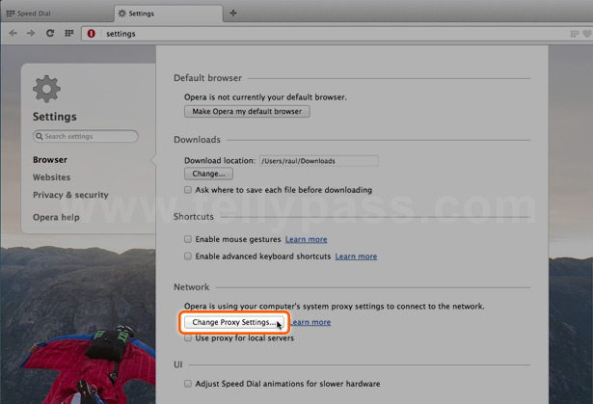
Task: Click the Network section heading
Action: [x=191, y=287]
